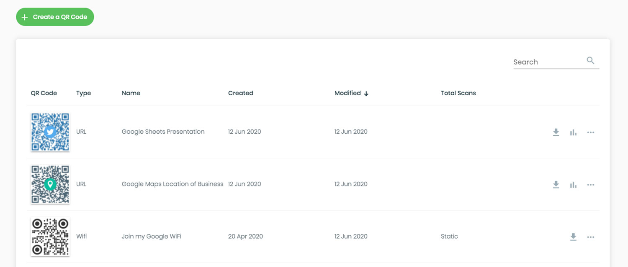Open the map-pin QR code thumbnail
628x267 pixels.
point(50,184)
